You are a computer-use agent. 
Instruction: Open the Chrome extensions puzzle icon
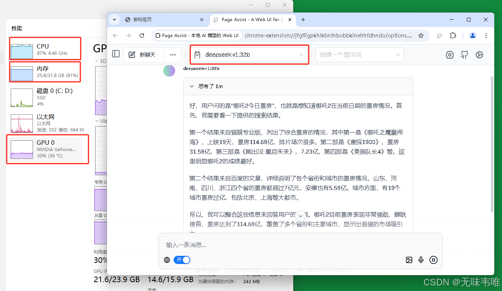(x=453, y=36)
